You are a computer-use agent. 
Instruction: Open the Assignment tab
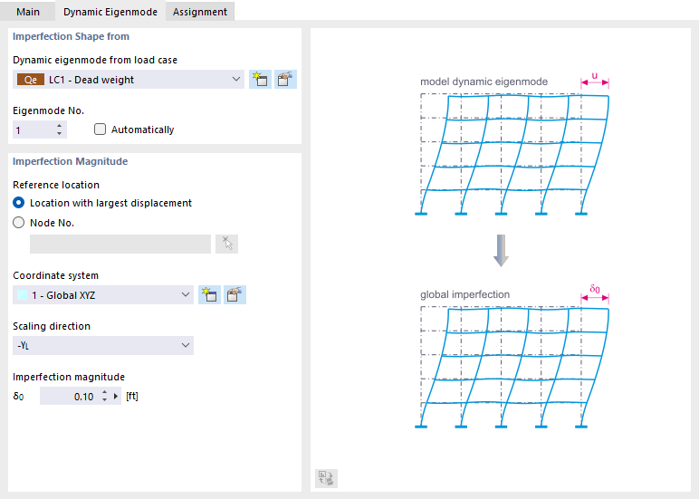[x=199, y=12]
